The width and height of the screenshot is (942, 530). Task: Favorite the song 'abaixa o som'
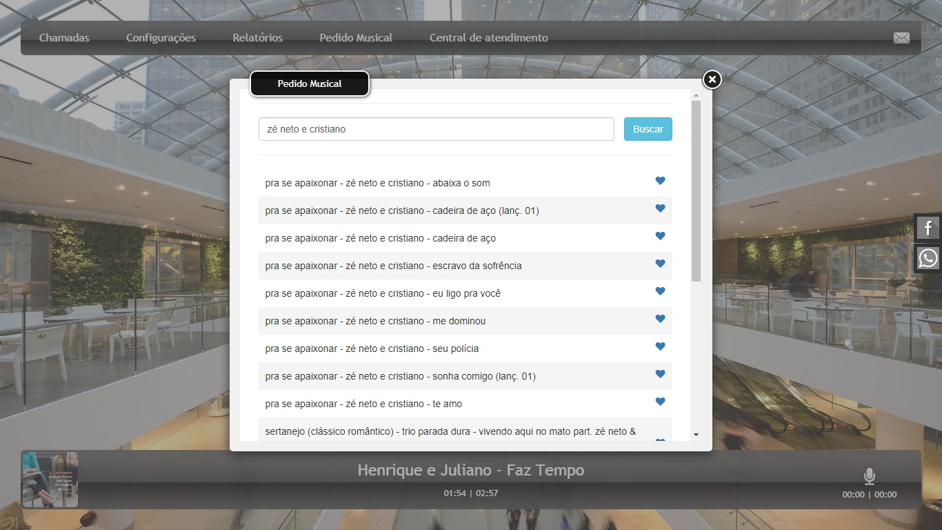pyautogui.click(x=660, y=181)
